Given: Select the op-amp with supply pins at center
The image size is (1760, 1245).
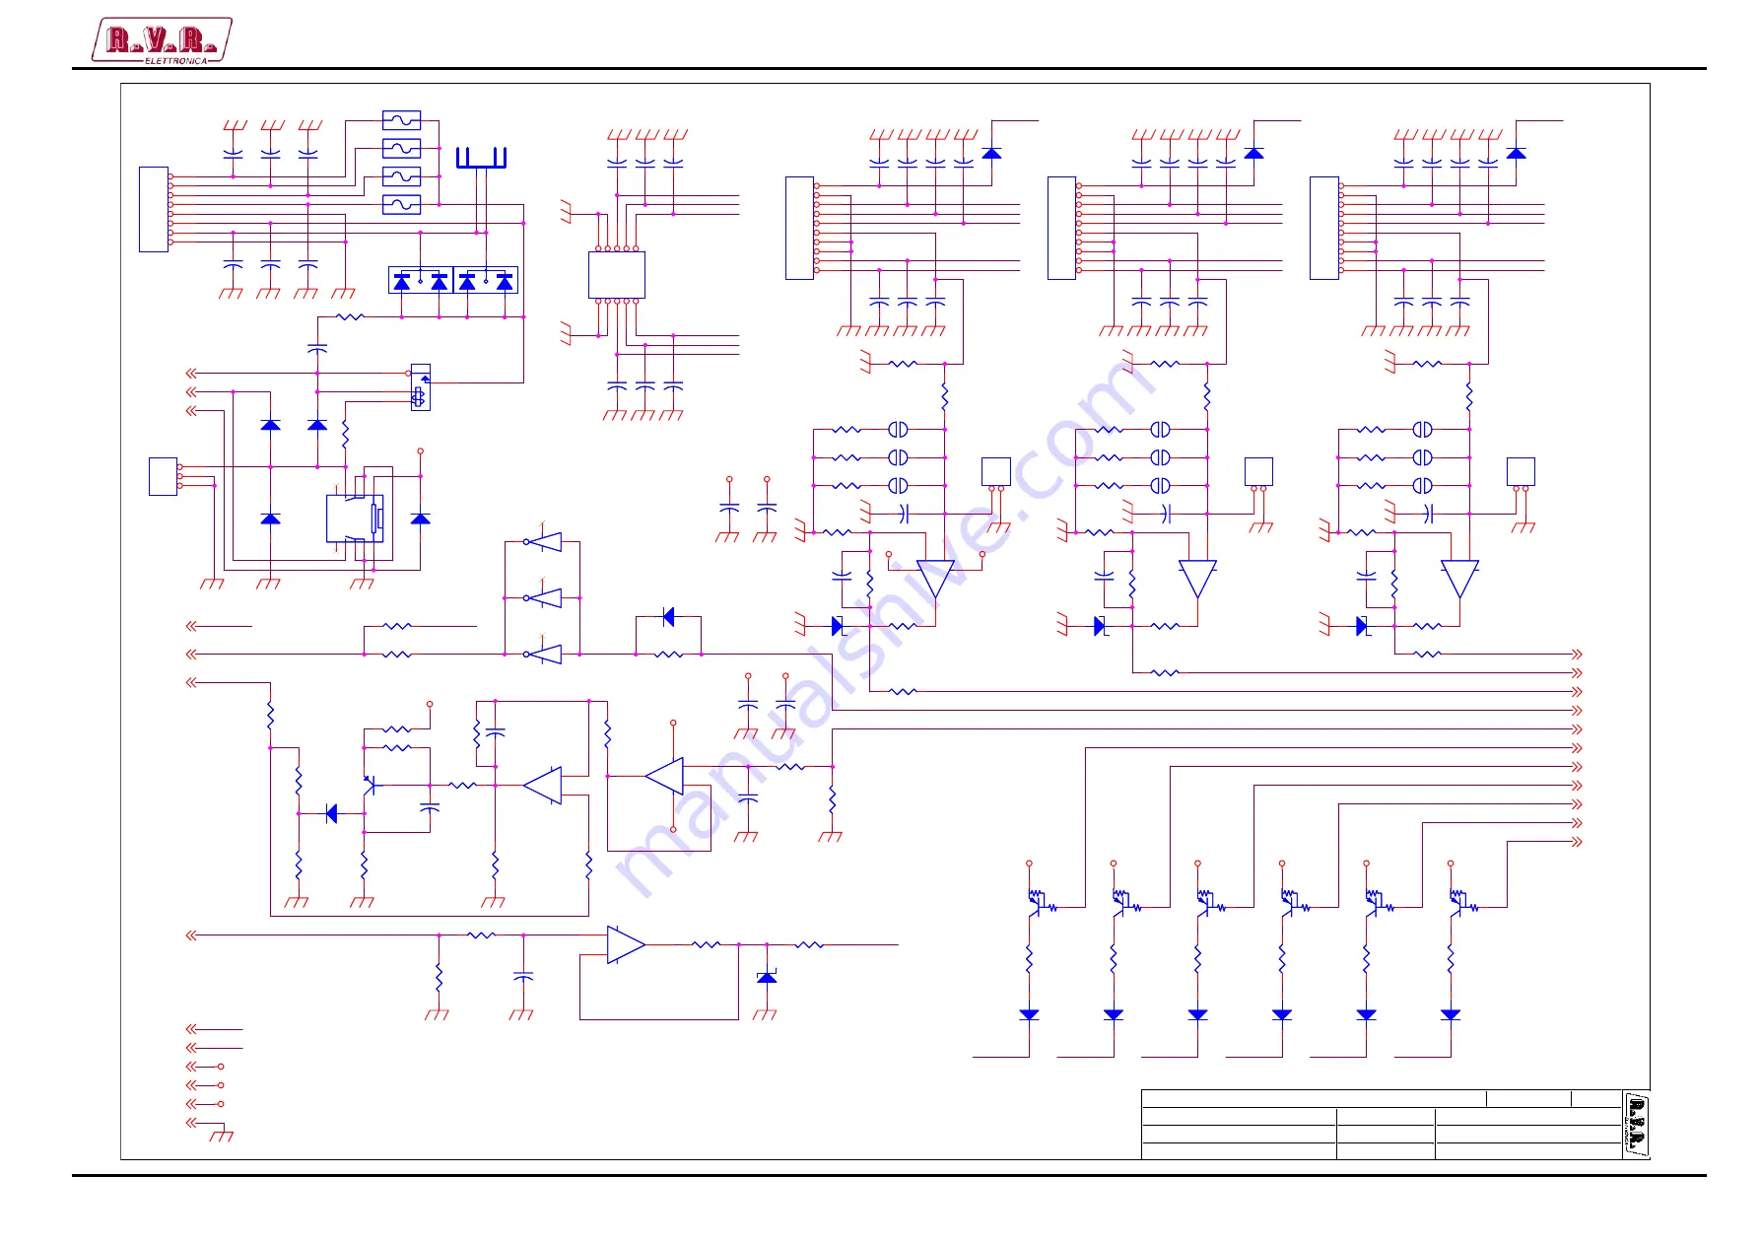Looking at the screenshot, I should (664, 777).
